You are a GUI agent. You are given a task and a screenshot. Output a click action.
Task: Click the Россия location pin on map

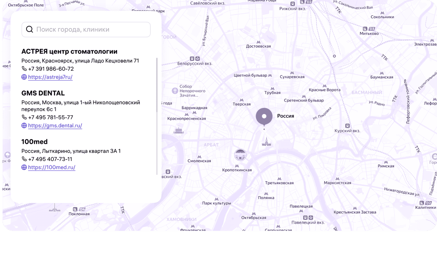click(264, 117)
